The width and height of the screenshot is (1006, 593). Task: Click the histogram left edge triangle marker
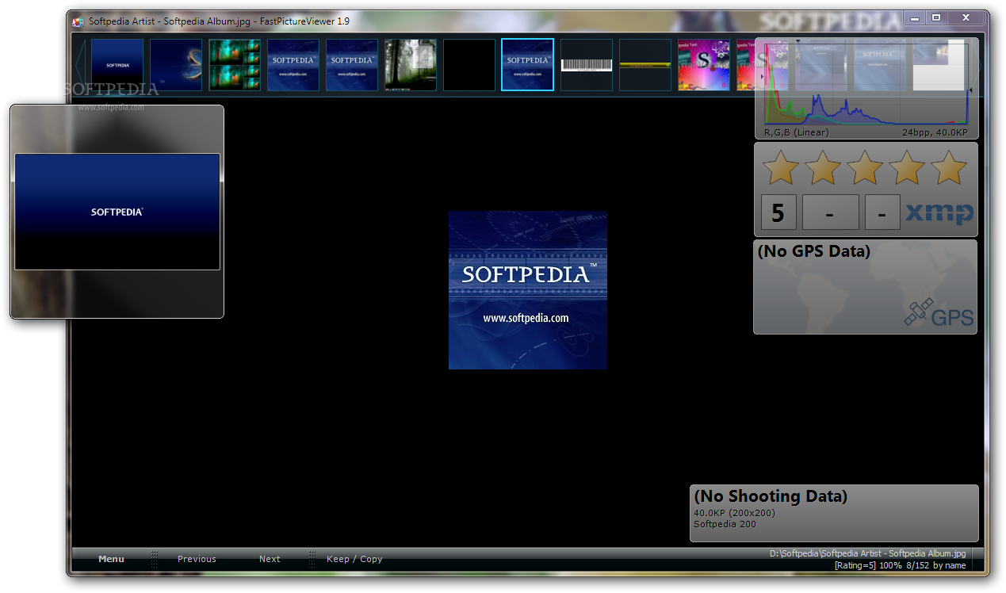pos(761,77)
